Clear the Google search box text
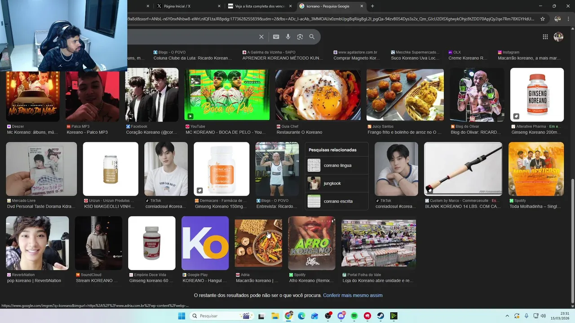This screenshot has height=323, width=575. [x=261, y=37]
